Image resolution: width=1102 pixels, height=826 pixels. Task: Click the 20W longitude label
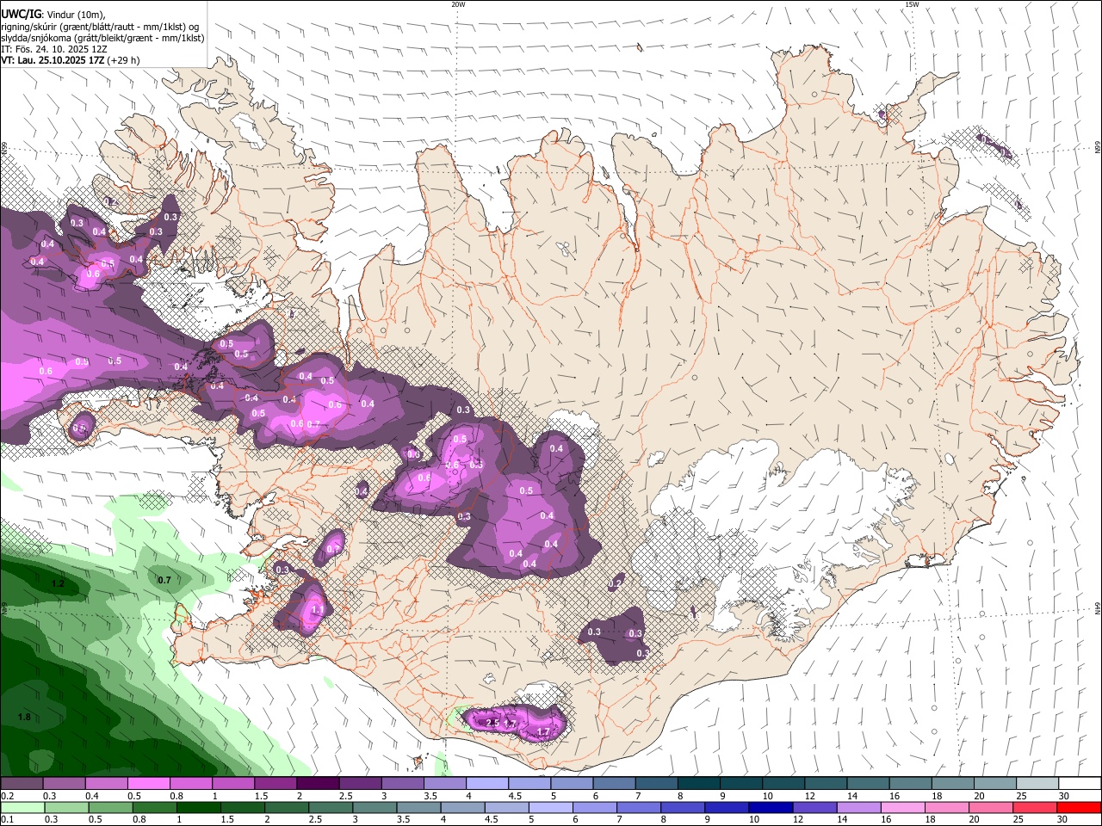(x=458, y=4)
